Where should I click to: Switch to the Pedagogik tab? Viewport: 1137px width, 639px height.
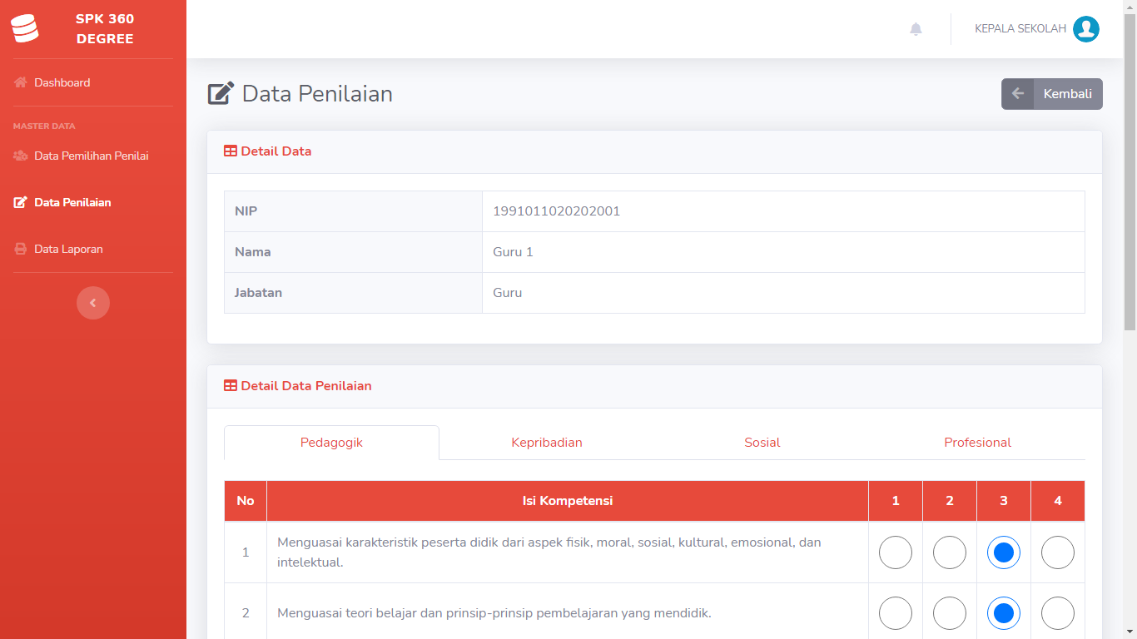pyautogui.click(x=331, y=443)
